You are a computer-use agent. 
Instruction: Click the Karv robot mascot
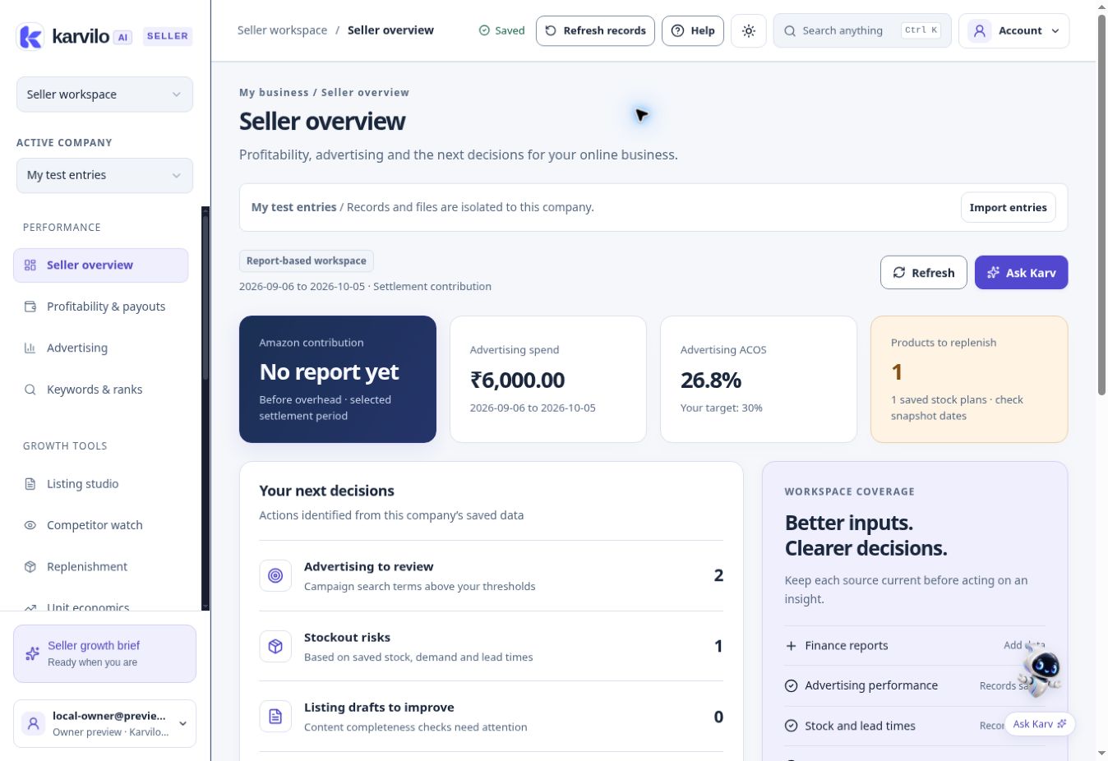pyautogui.click(x=1041, y=670)
